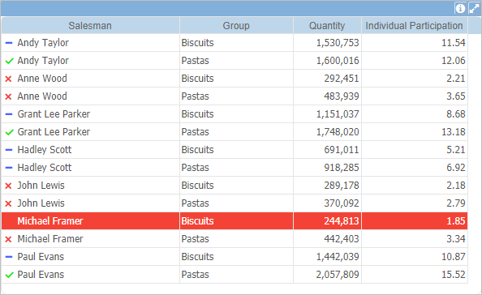Click participation value 2.21
This screenshot has width=482, height=295.
pos(456,79)
